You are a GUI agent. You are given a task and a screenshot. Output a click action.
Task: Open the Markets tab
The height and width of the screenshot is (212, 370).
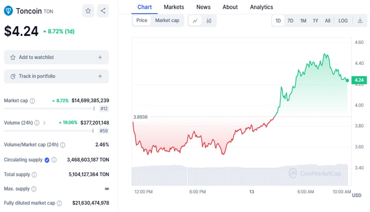click(x=174, y=7)
